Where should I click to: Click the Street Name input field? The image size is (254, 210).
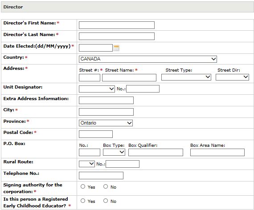pos(129,78)
